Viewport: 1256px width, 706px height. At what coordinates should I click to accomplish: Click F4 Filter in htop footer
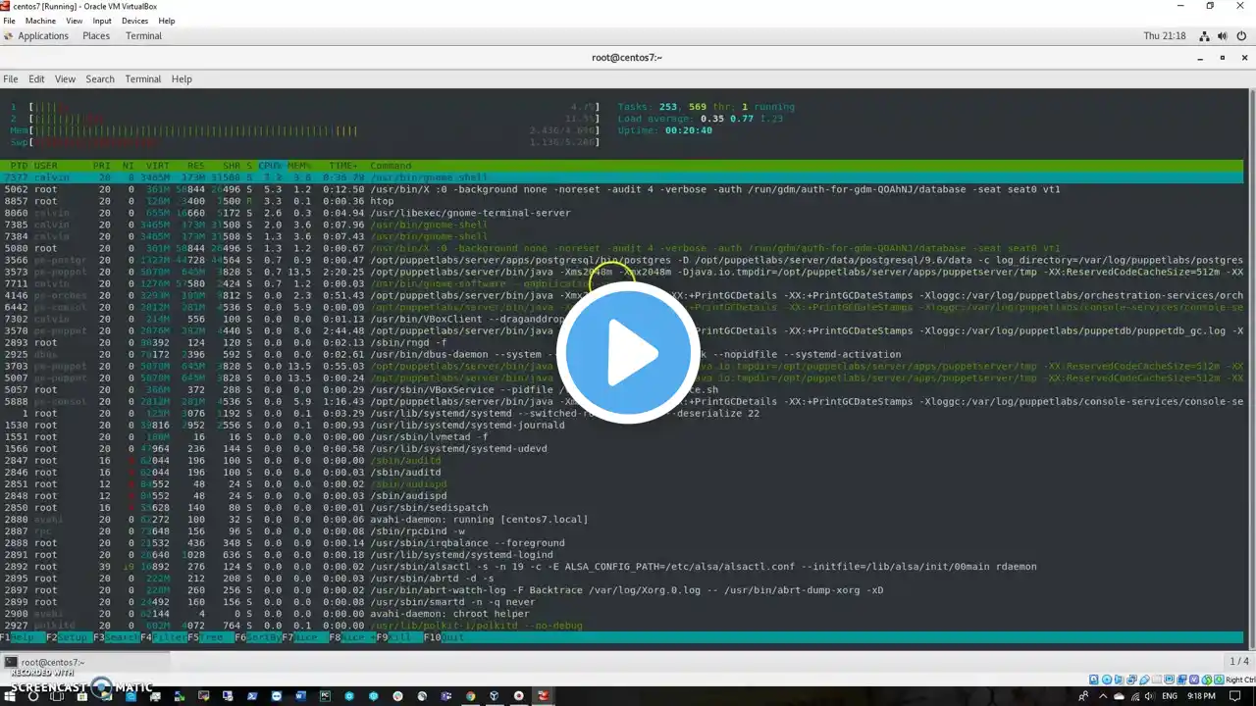click(x=164, y=637)
